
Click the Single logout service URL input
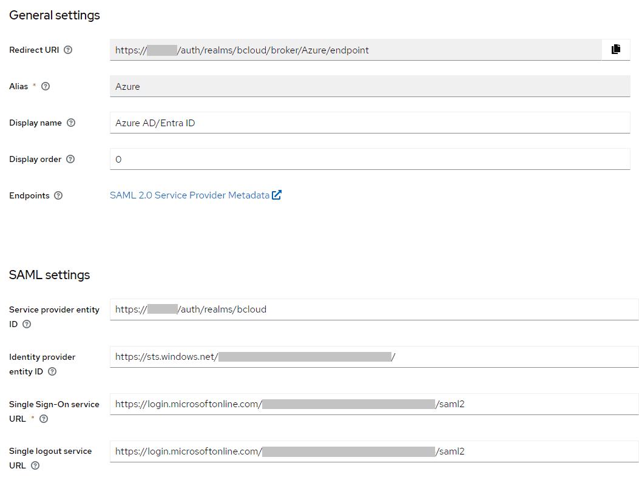pos(373,451)
